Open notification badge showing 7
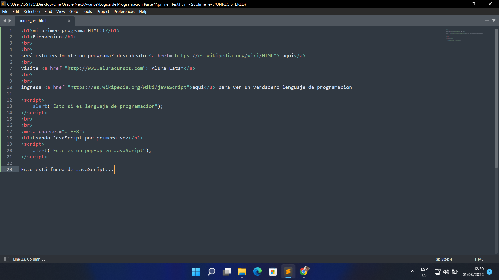Viewport: 499px width, 280px height. coord(489,272)
